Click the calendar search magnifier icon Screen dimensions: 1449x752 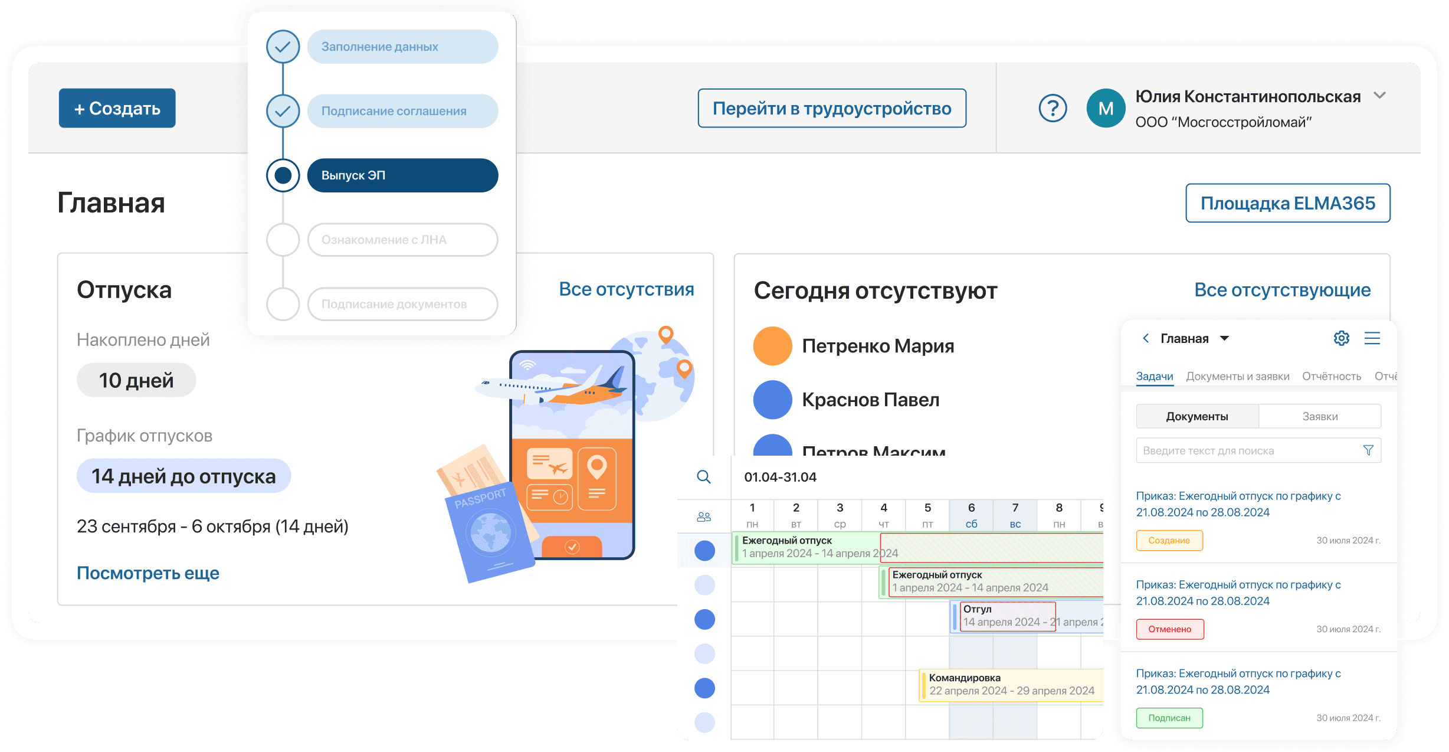(703, 477)
